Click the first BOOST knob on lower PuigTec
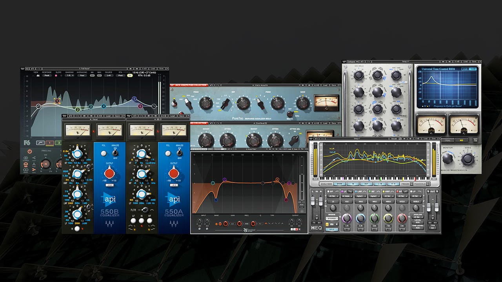The image size is (502, 282). tap(206, 140)
